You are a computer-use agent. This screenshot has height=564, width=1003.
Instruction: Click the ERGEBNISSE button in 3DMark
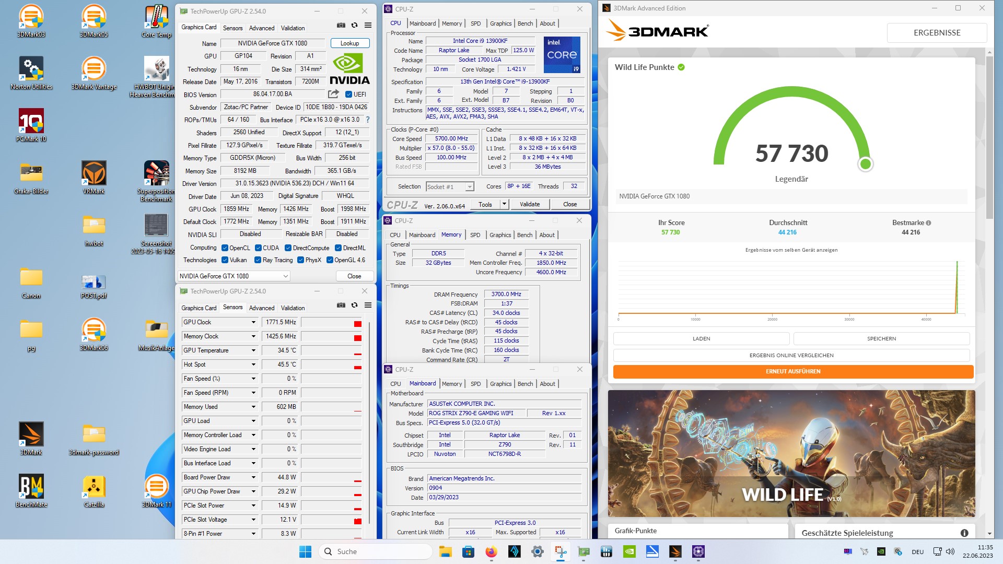point(937,33)
